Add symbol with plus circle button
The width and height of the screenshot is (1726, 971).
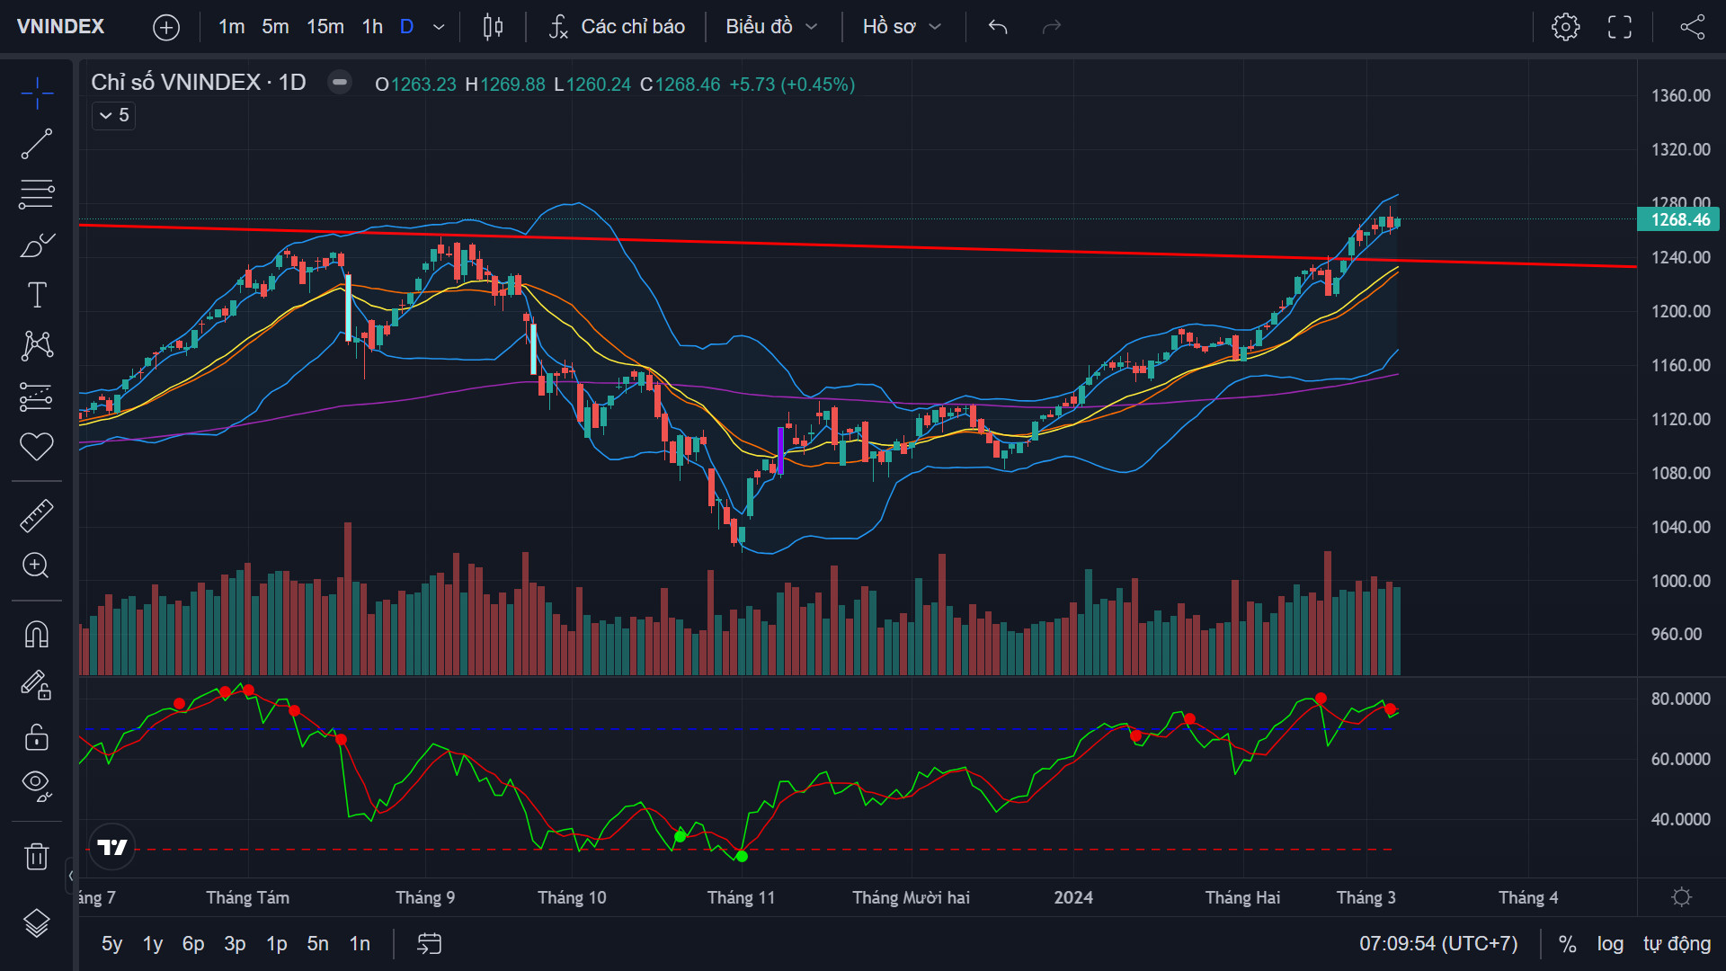166,27
